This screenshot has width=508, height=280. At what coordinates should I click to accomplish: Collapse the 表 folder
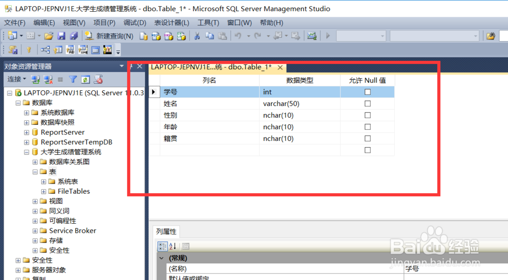pos(35,171)
